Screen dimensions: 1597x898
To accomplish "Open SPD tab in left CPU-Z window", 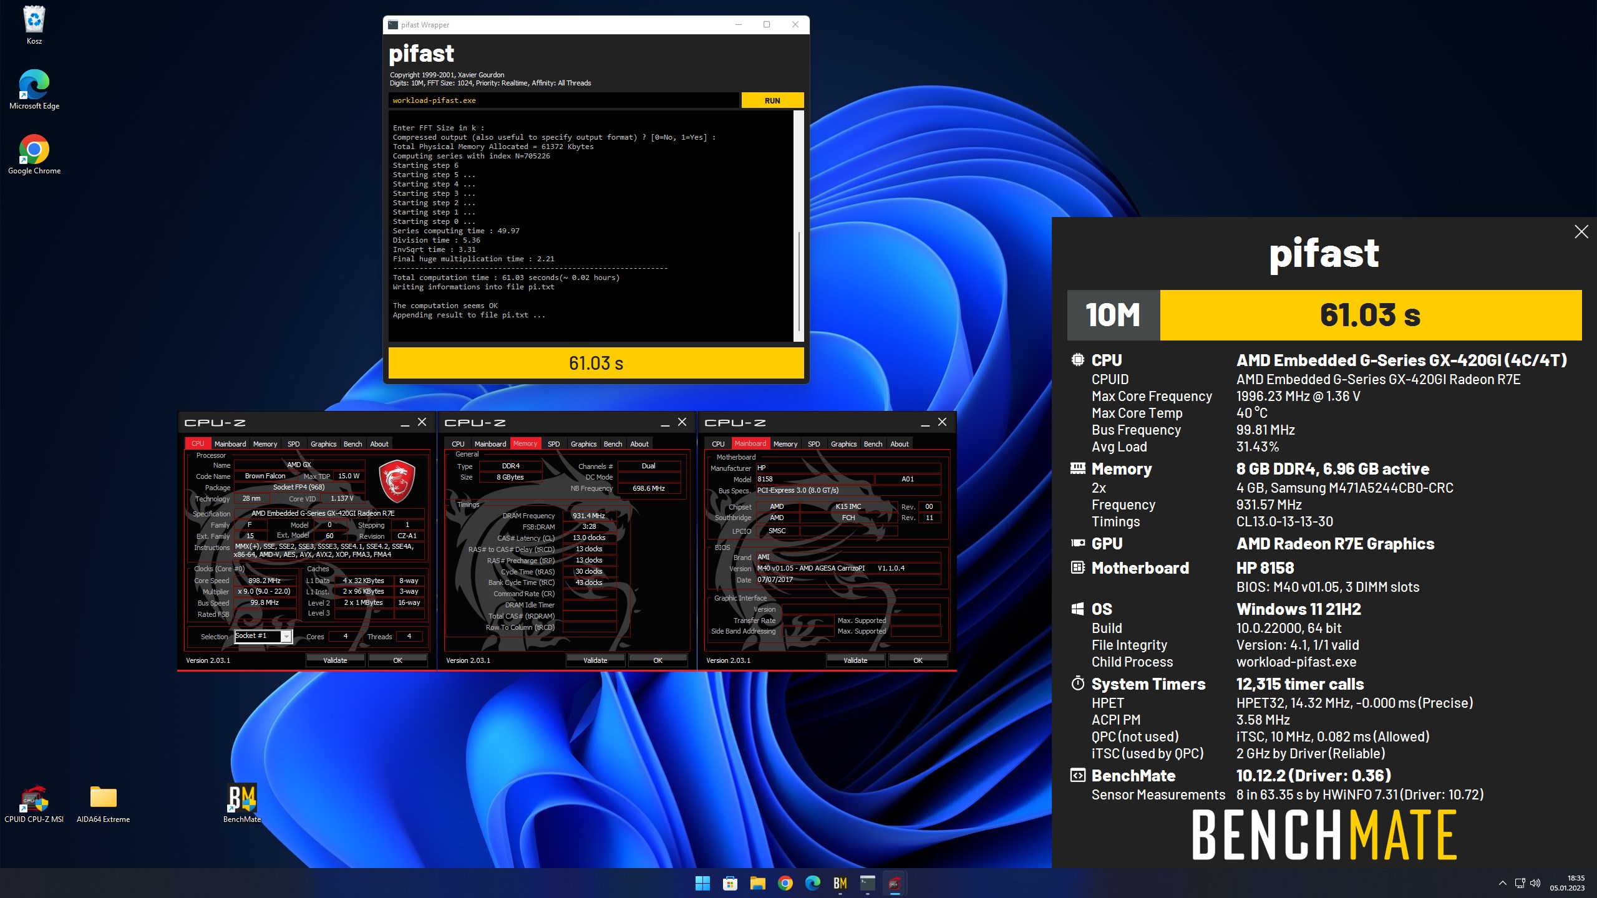I will pyautogui.click(x=294, y=444).
